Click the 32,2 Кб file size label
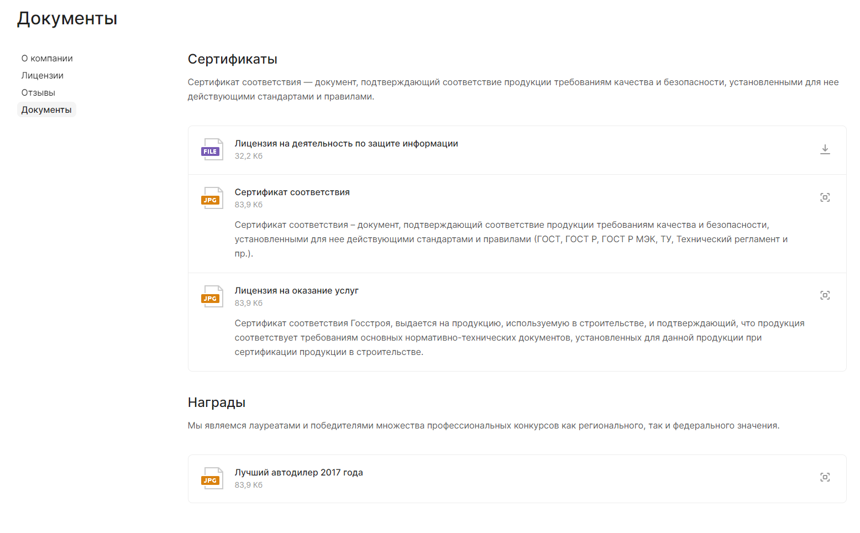The height and width of the screenshot is (533, 860). click(x=249, y=156)
